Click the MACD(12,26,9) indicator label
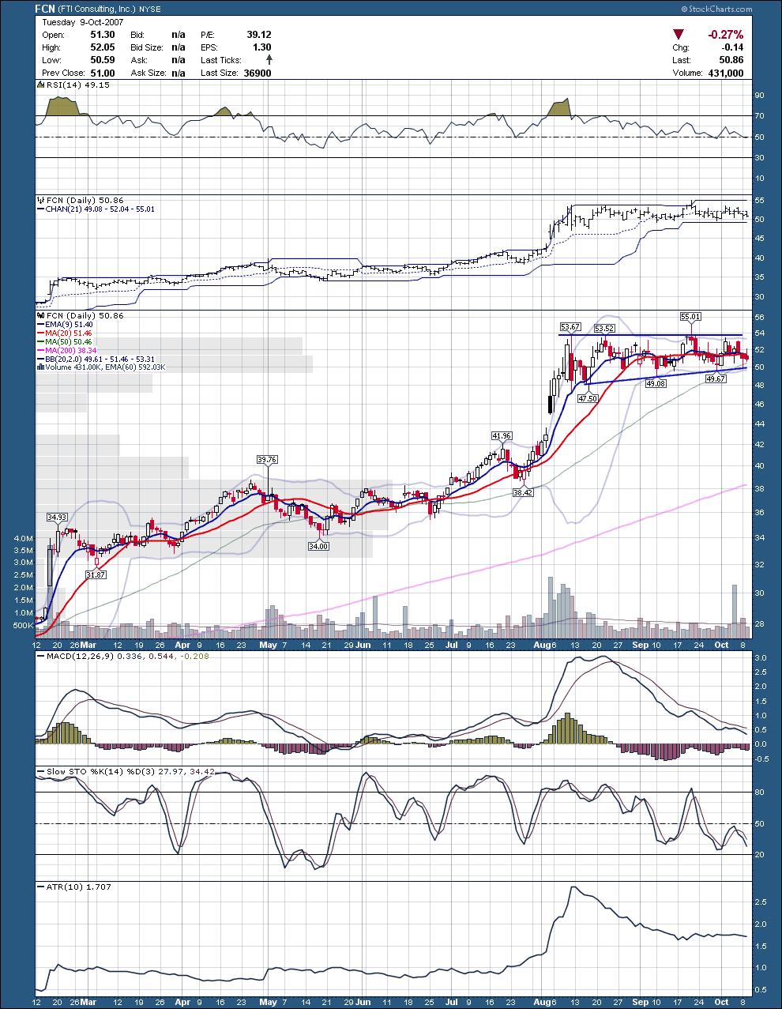The height and width of the screenshot is (1009, 782). pos(79,657)
